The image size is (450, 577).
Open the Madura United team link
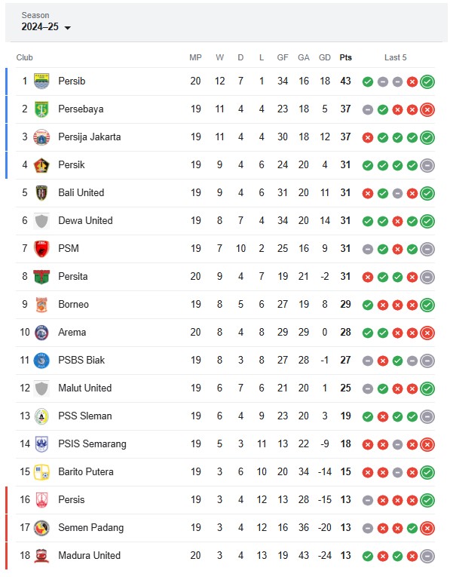[x=90, y=555]
